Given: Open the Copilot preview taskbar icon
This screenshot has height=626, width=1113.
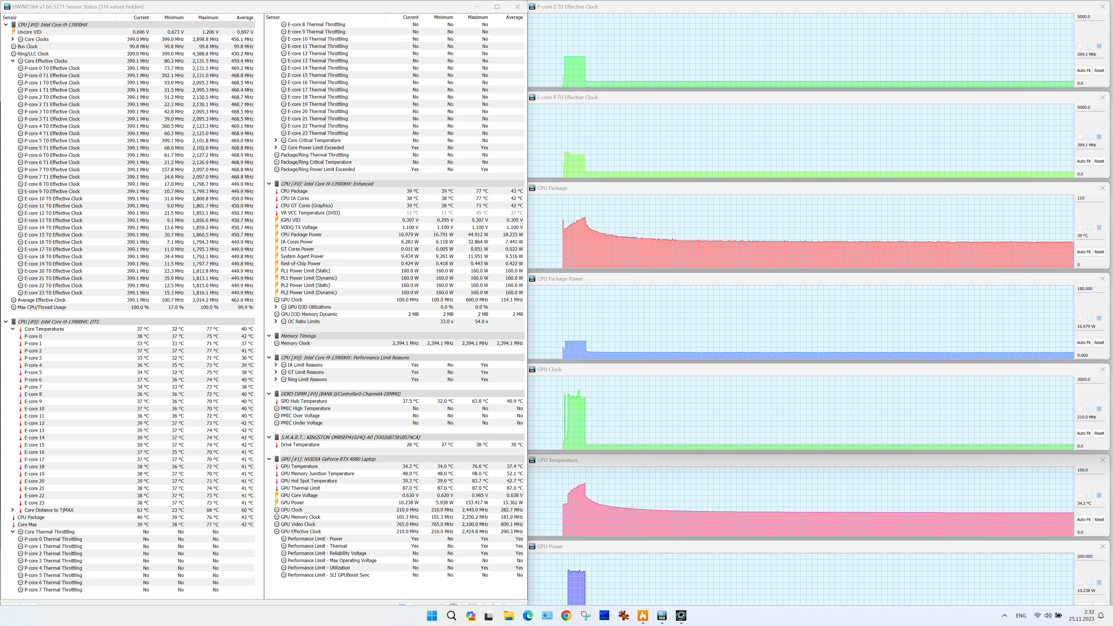Looking at the screenshot, I should point(470,616).
